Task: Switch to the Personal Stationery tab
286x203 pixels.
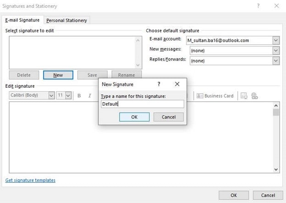Action: click(67, 20)
